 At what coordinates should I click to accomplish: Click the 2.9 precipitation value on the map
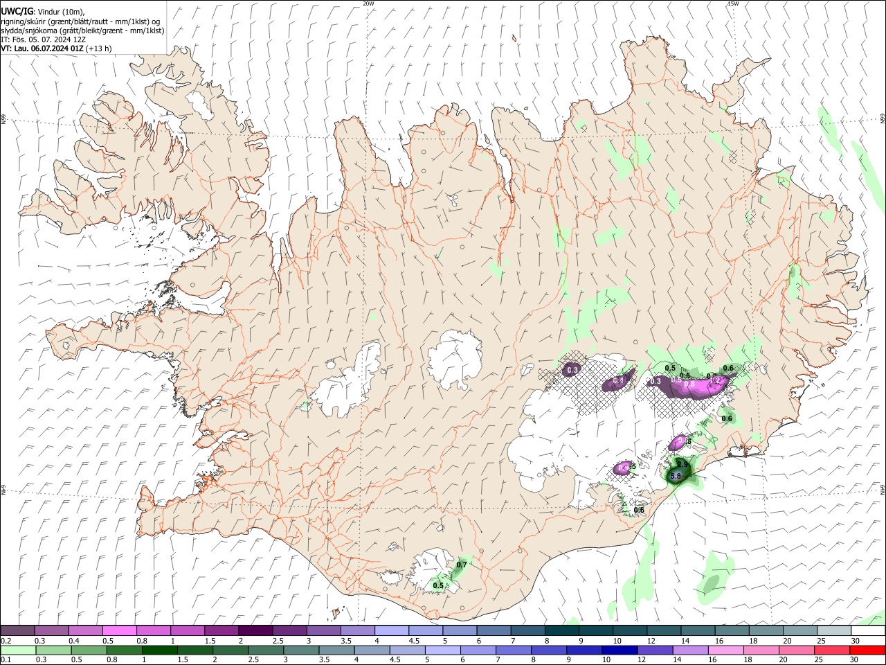(682, 464)
